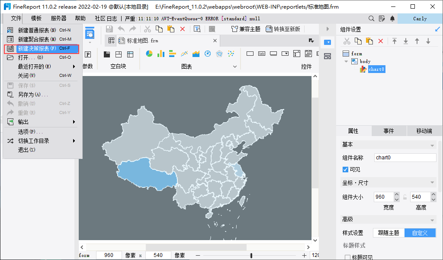The height and width of the screenshot is (260, 443).
Task: Select 跟随主题 style setting option
Action: (388, 233)
